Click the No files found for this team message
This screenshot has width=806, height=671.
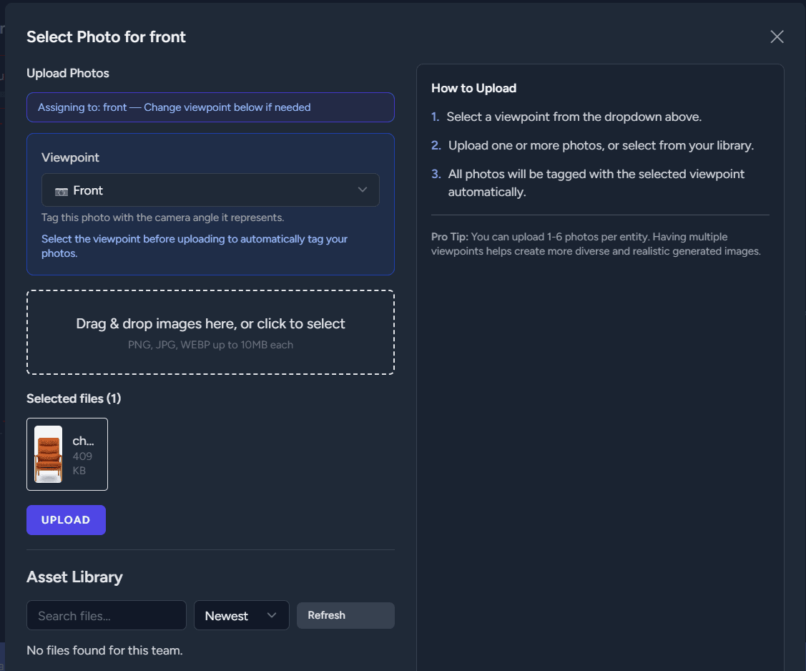(x=104, y=650)
